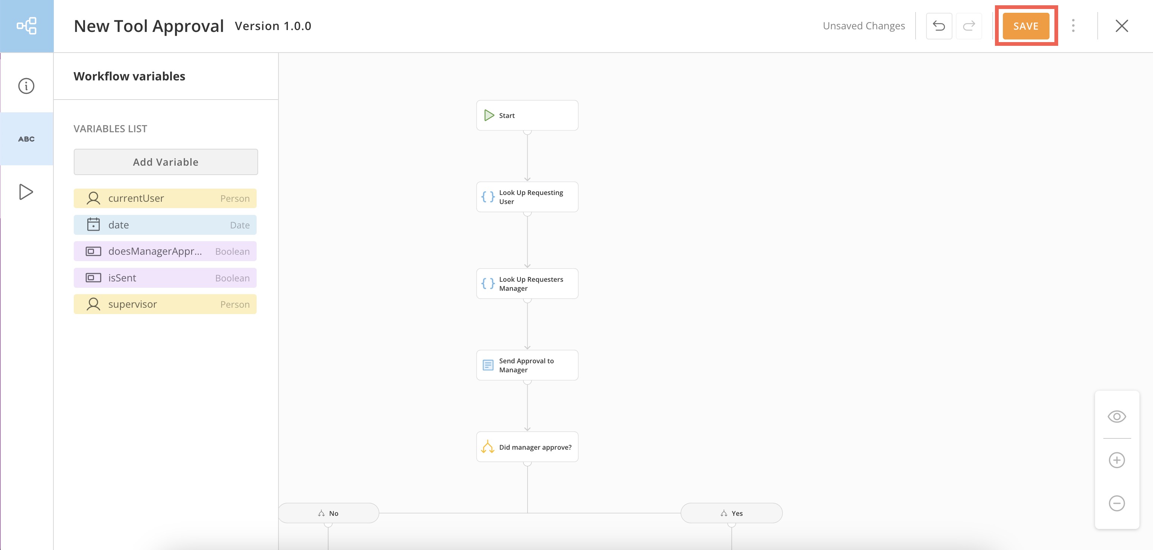Click the New Tool Approval title
This screenshot has height=550, width=1153.
tap(149, 26)
